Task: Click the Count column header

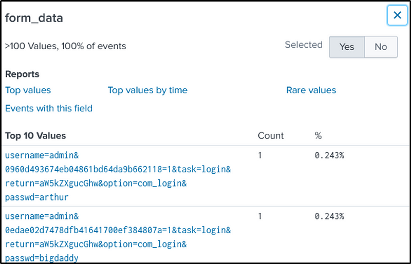Action: click(271, 136)
